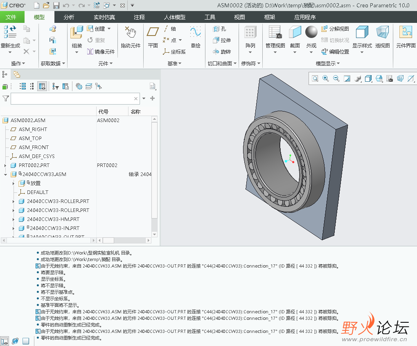This screenshot has width=417, height=346.
Task: Click Edit Position (编辑位置)
Action: point(335,51)
